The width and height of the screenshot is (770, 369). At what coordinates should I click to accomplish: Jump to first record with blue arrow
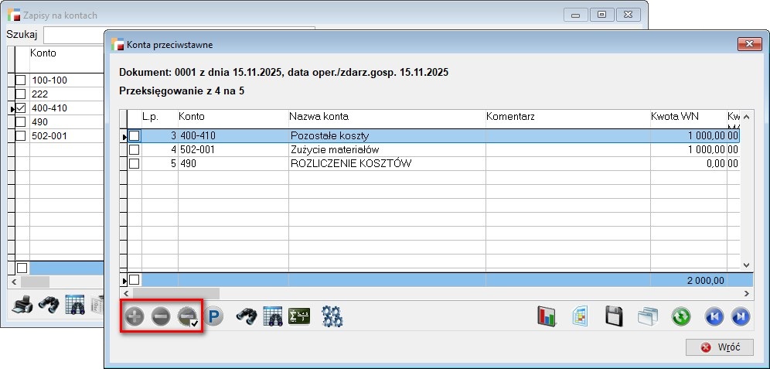tap(714, 316)
